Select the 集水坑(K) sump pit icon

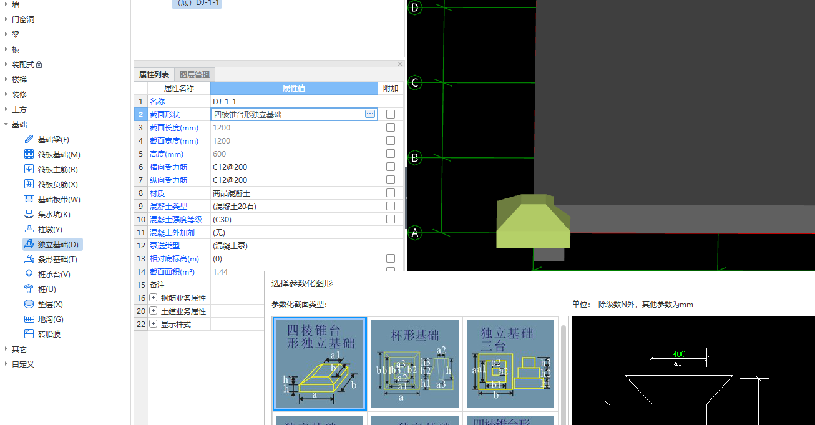pyautogui.click(x=29, y=214)
